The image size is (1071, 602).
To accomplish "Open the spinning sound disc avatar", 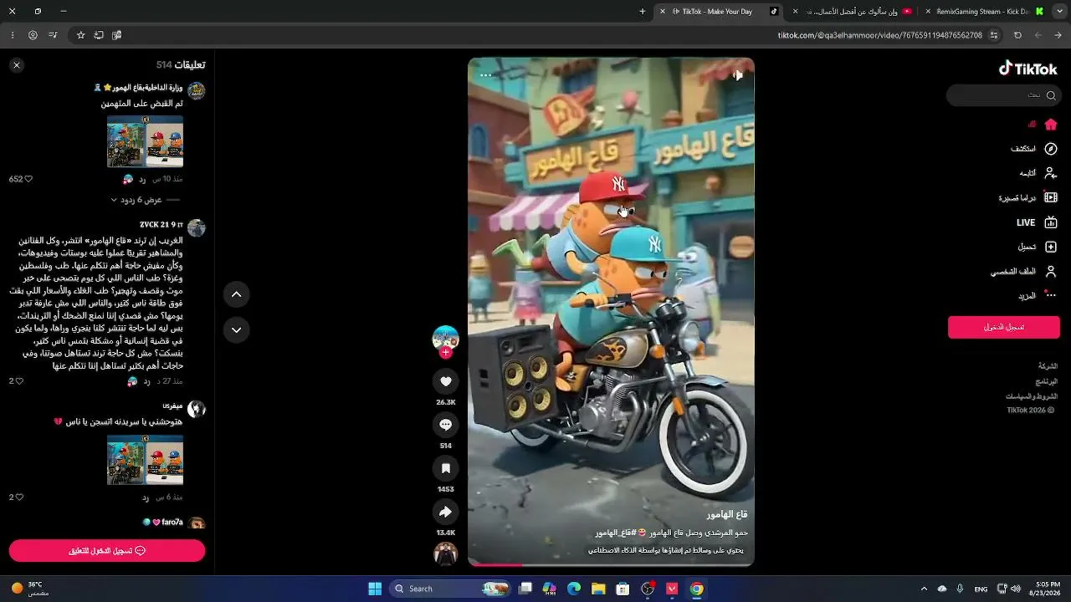I will click(x=445, y=554).
